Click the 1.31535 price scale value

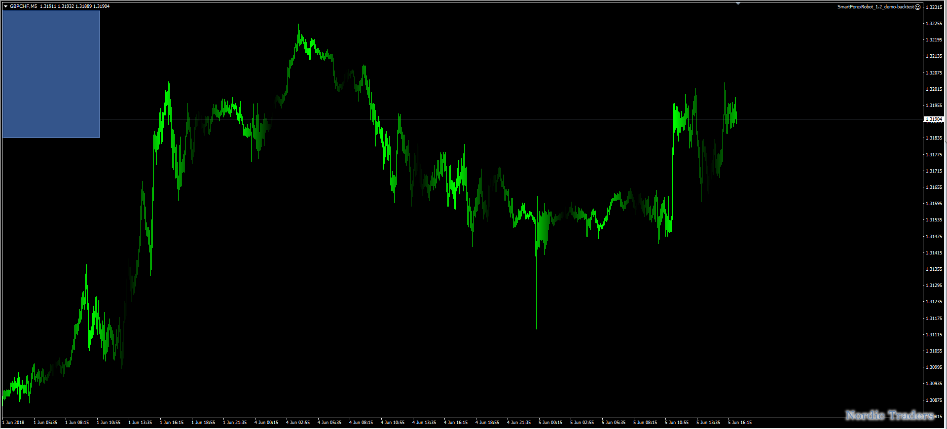point(934,220)
